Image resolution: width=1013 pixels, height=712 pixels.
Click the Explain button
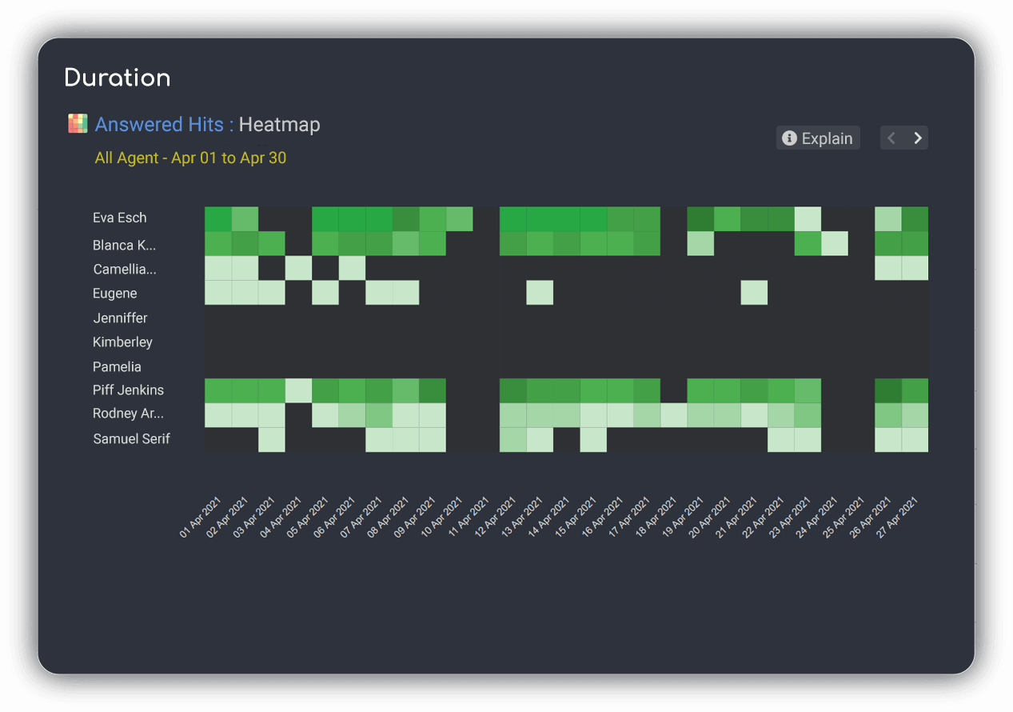click(818, 138)
